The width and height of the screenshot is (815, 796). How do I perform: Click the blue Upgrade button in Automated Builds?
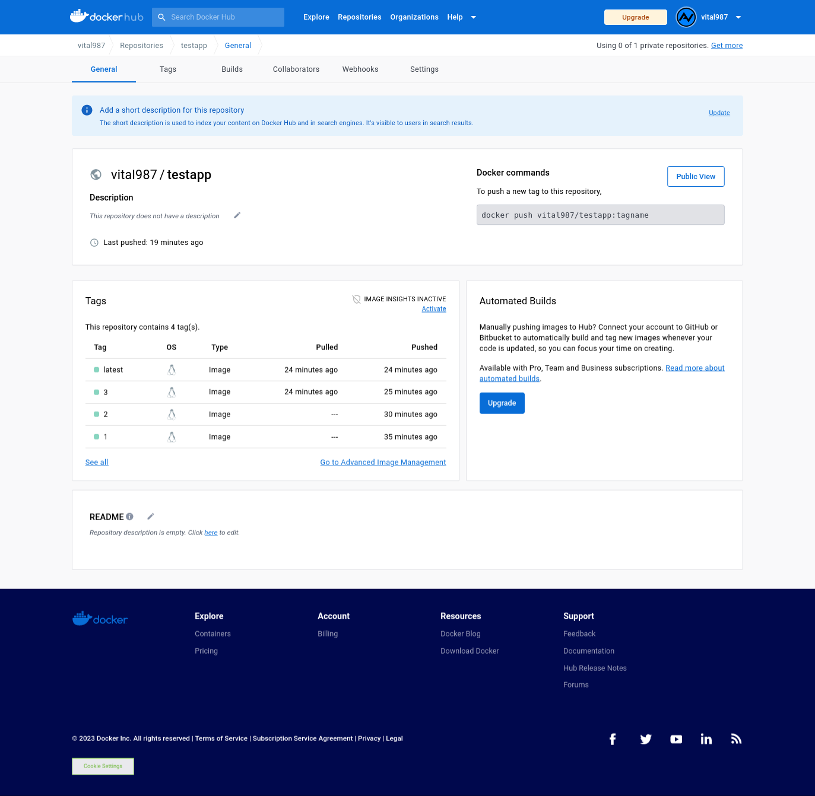point(502,403)
